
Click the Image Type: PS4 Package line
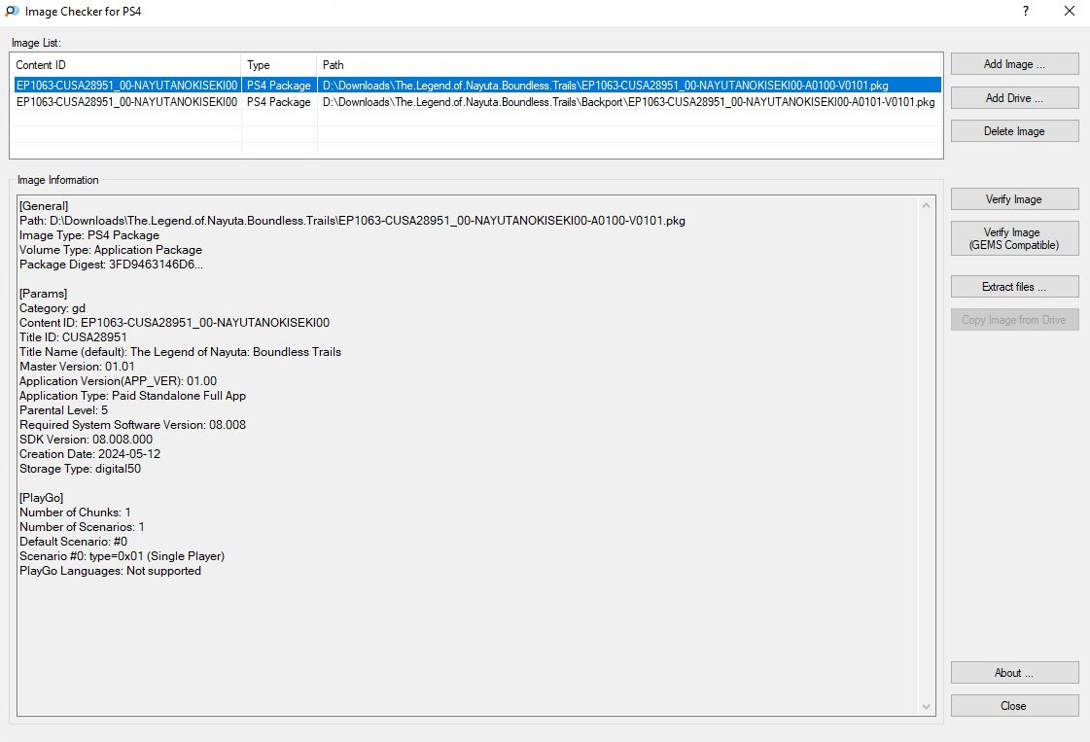point(89,235)
